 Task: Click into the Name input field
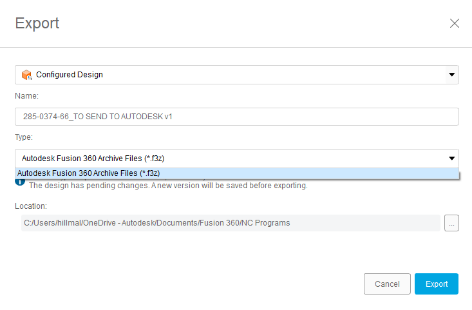pos(236,117)
